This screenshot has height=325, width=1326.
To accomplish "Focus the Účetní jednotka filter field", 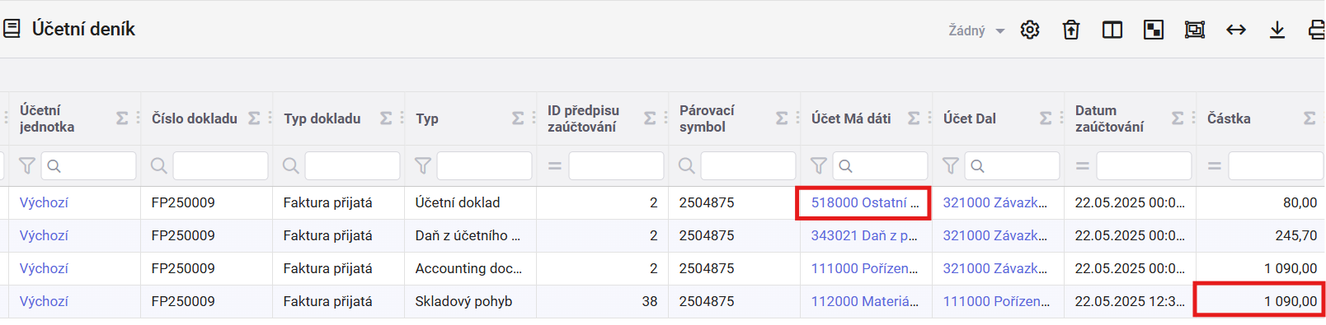I will point(89,166).
